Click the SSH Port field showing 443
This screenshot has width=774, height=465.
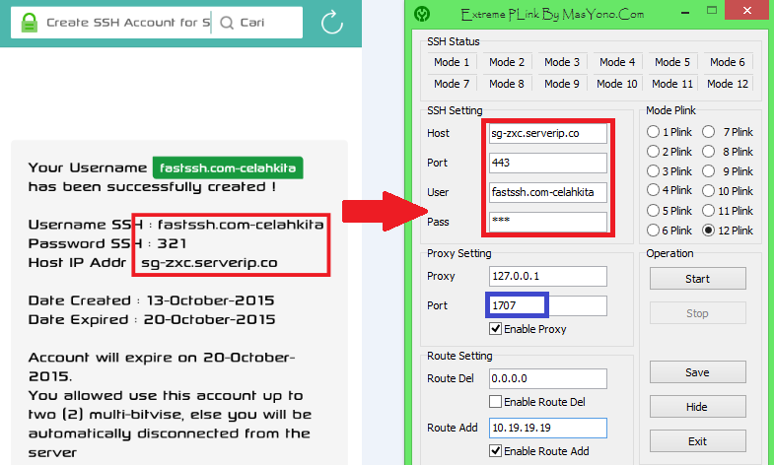[548, 163]
